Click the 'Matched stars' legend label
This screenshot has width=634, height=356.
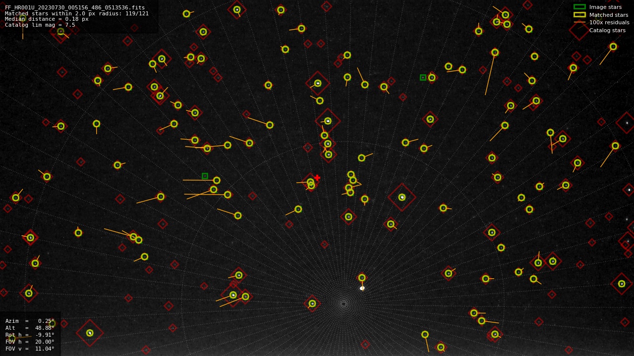(x=609, y=15)
